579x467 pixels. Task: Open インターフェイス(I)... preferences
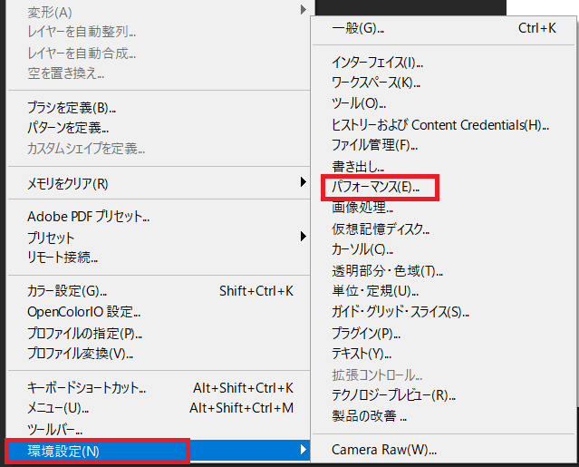(444, 63)
